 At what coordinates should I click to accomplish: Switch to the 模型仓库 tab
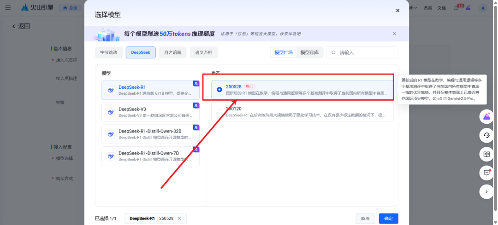point(310,52)
